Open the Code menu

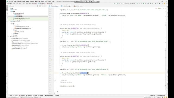(x=24, y=1)
